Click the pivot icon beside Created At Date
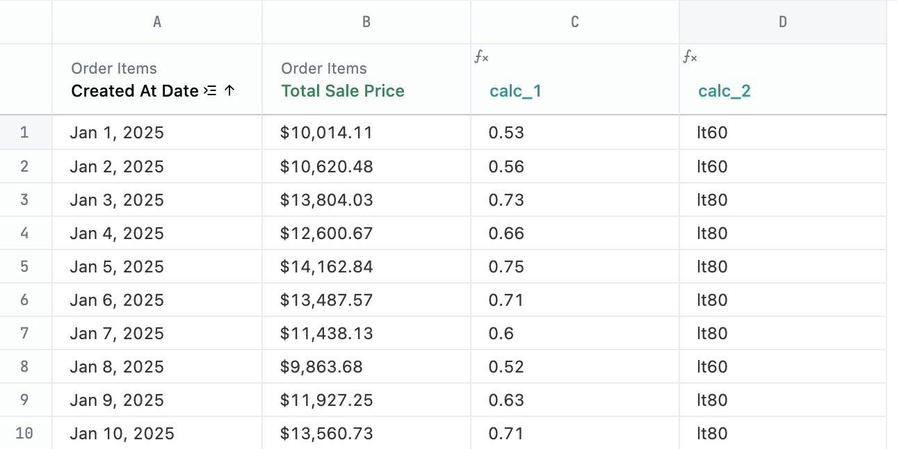 (x=210, y=91)
